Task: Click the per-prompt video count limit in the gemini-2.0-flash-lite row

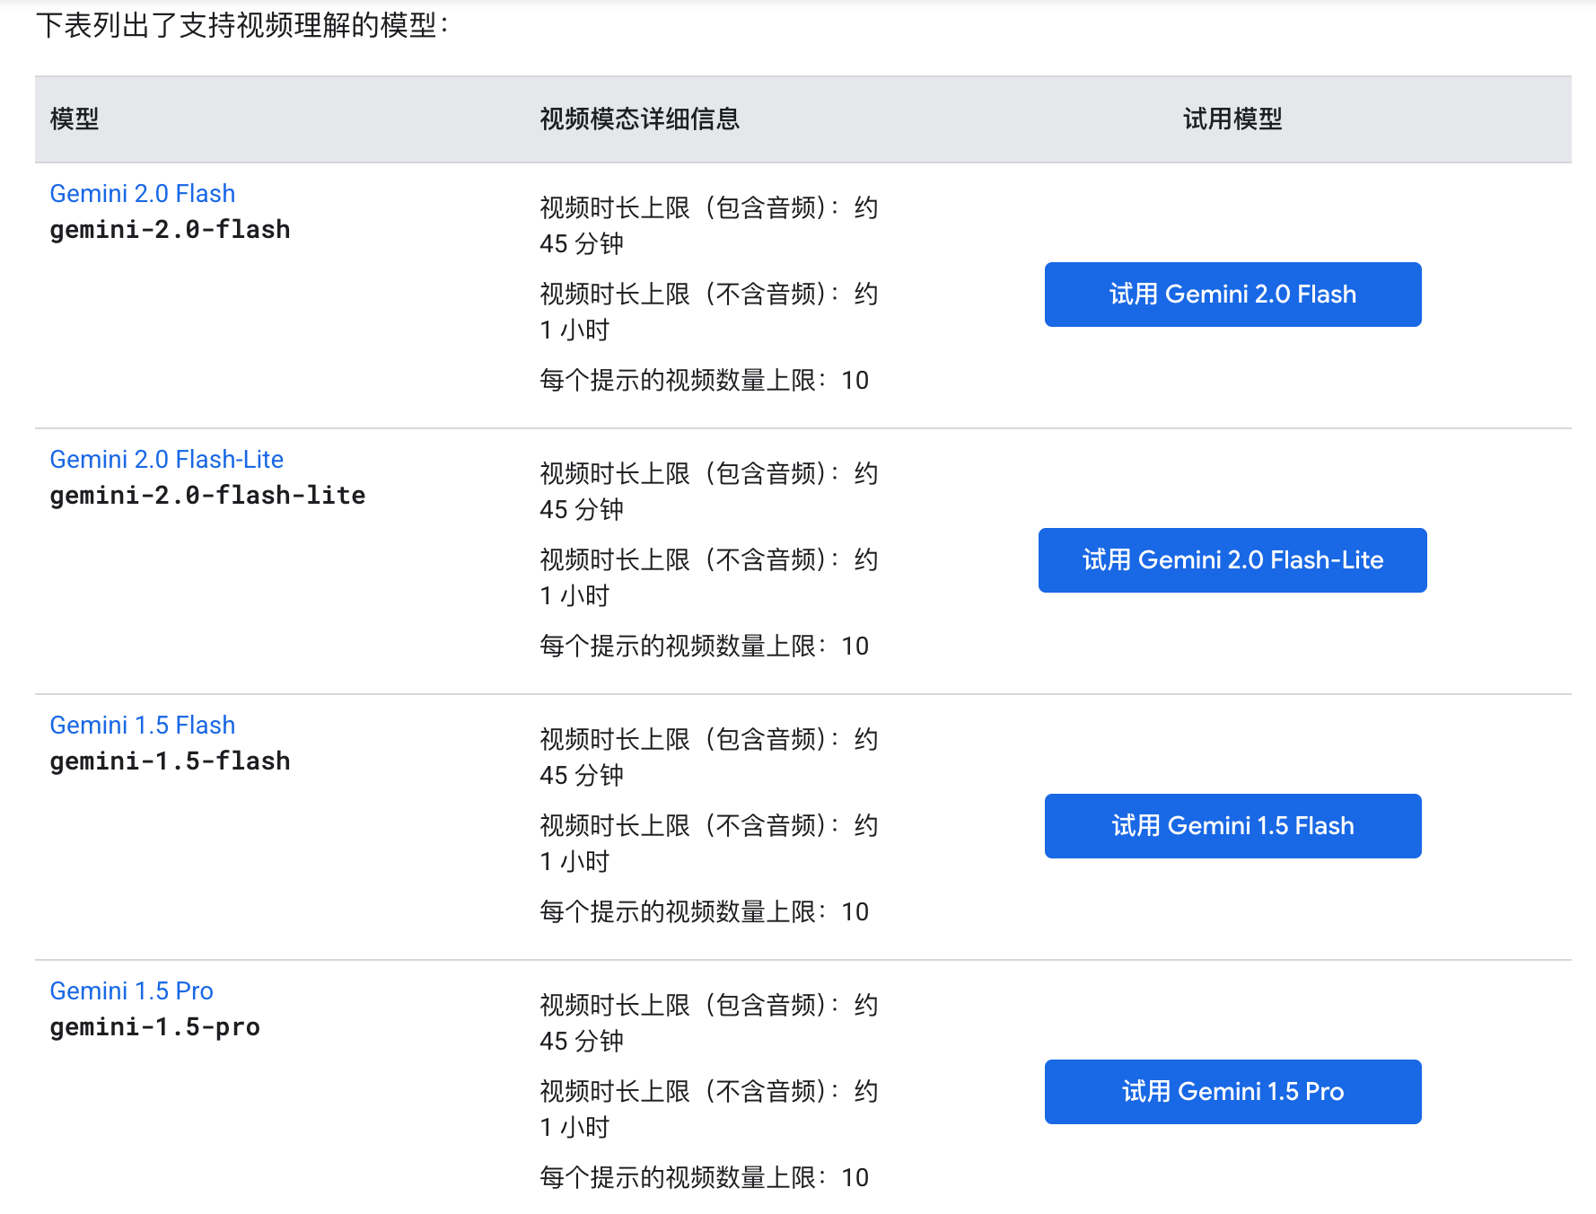Action: 705,646
